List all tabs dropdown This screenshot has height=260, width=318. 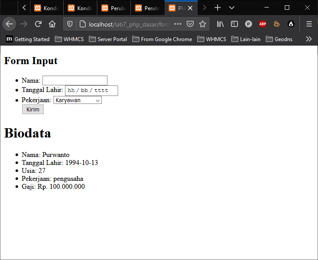click(232, 8)
